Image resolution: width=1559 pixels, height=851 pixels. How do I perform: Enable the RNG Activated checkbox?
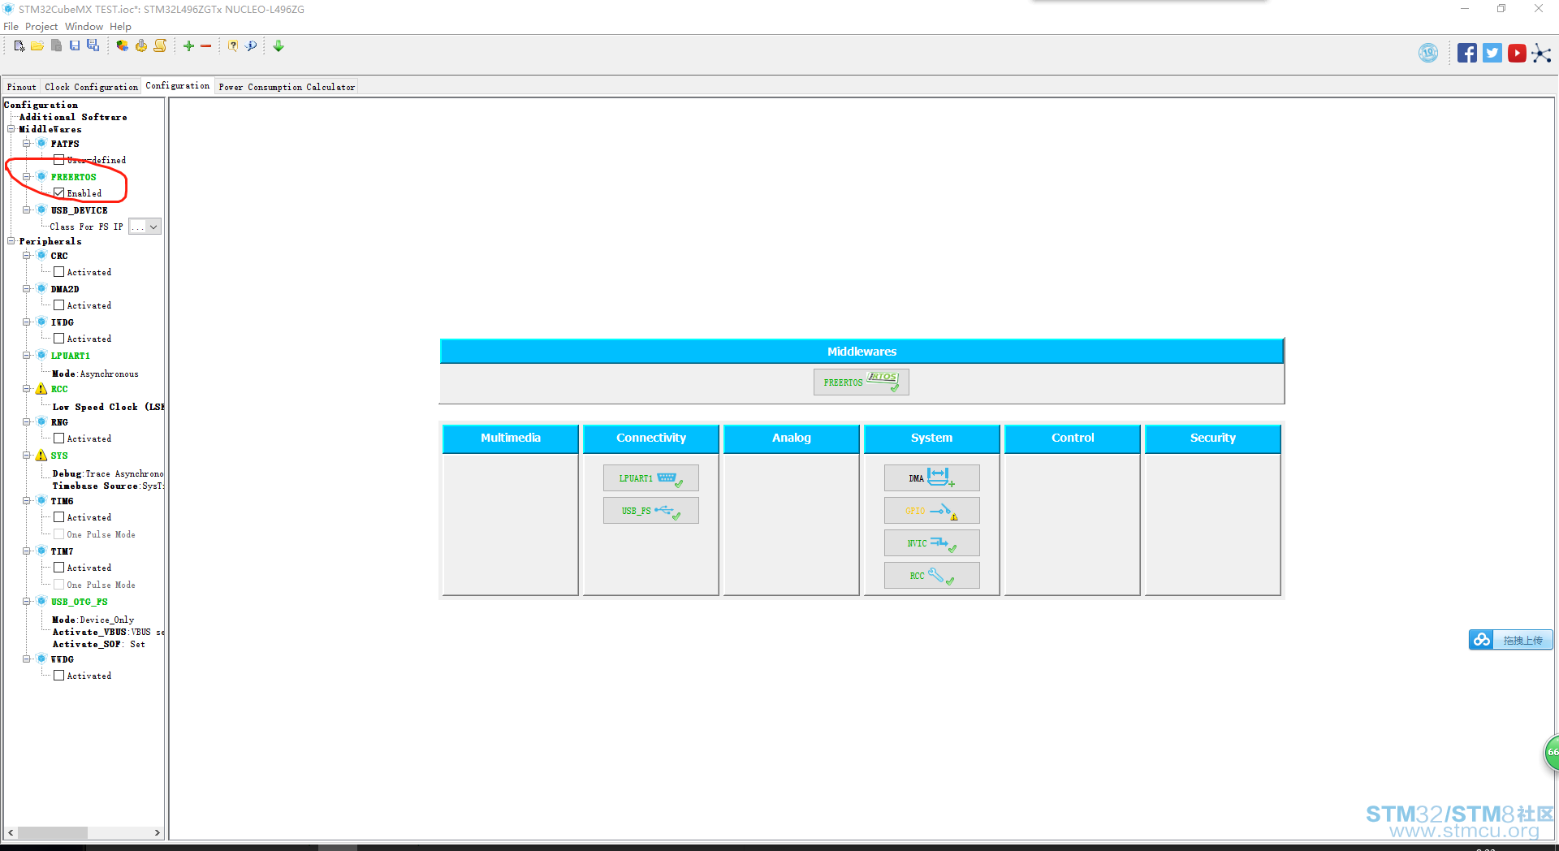(x=58, y=438)
